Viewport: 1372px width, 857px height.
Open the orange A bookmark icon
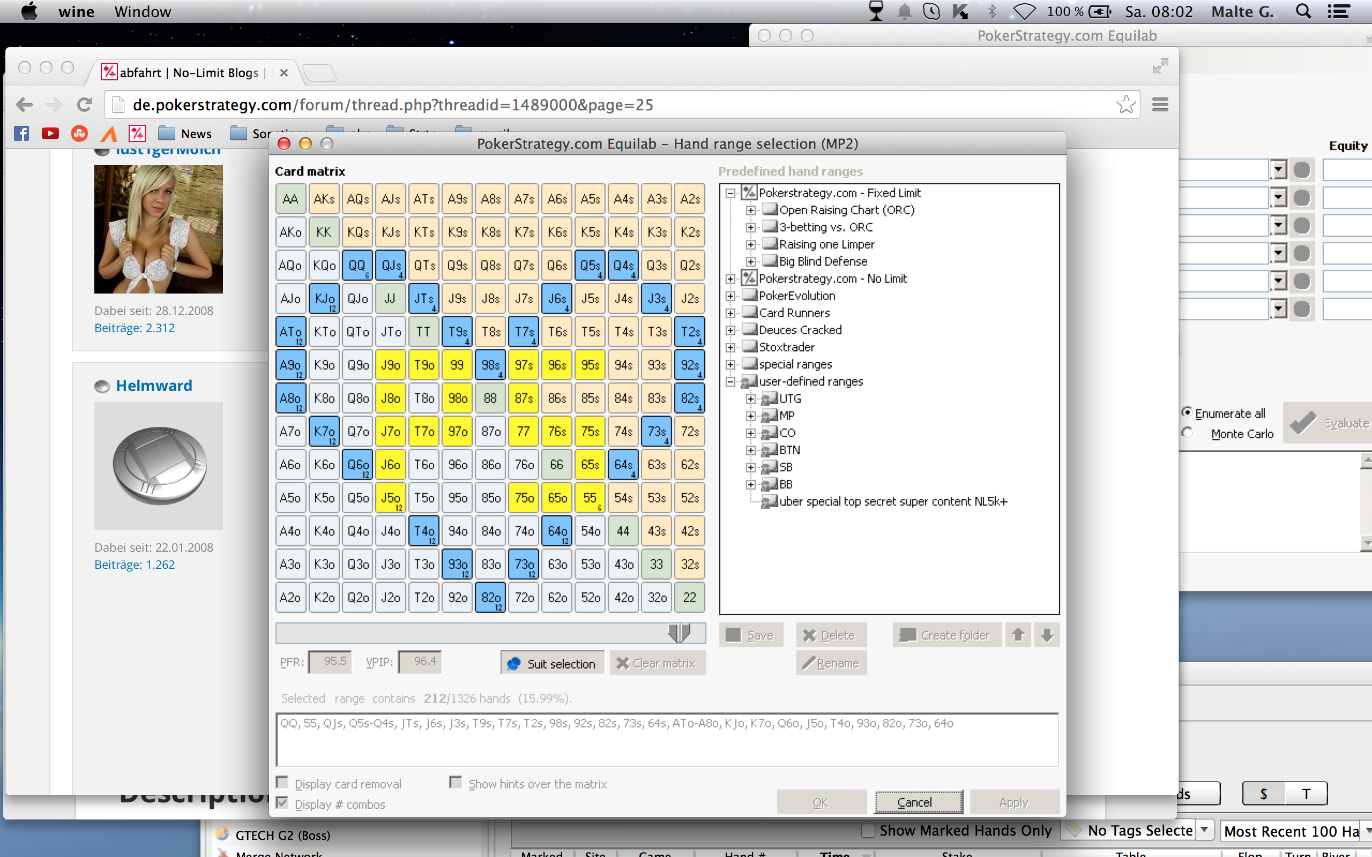pos(108,134)
